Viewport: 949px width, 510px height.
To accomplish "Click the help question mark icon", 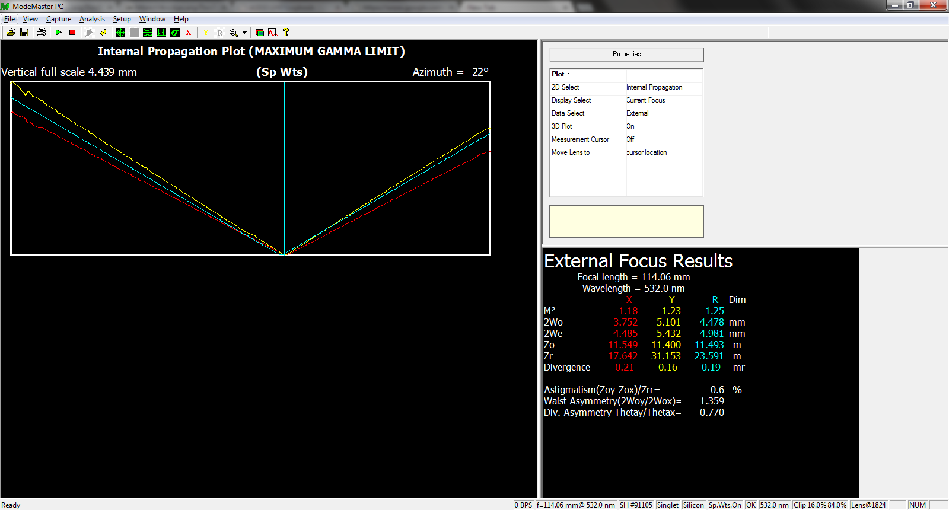I will [286, 33].
